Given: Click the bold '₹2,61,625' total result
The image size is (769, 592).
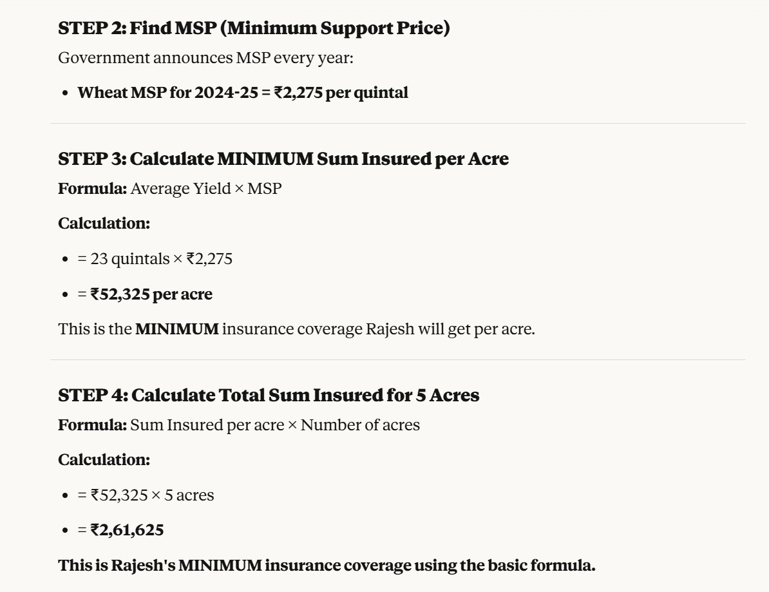Looking at the screenshot, I should 127,530.
